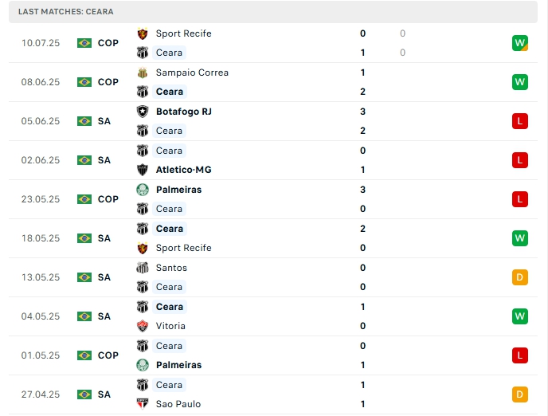Viewport: 548px width, 416px height.
Task: Open the Atletico-MG team link
Action: [x=183, y=170]
